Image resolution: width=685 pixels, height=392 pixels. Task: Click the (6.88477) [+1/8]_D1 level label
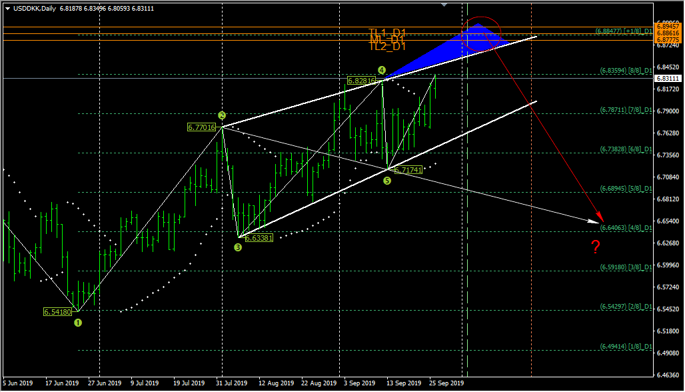coord(624,31)
